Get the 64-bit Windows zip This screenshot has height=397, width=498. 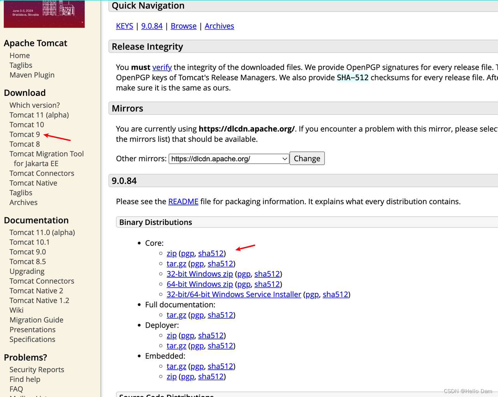200,284
